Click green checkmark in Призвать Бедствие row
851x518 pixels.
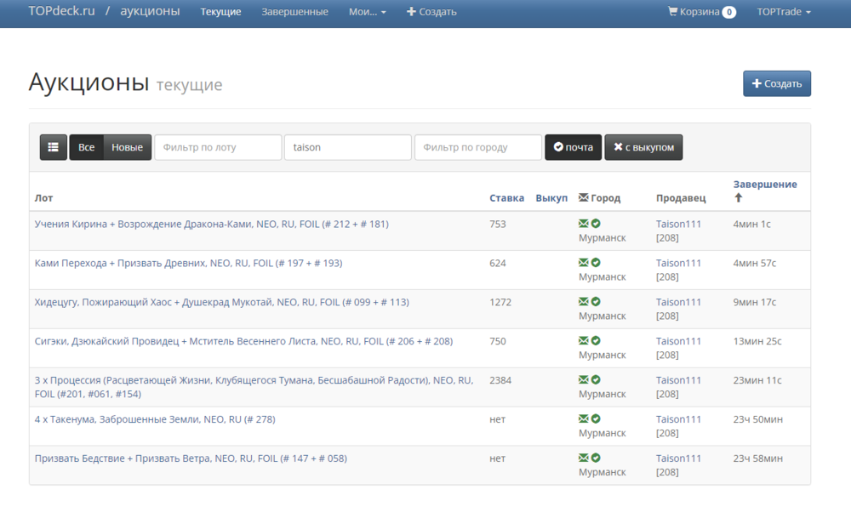pos(596,458)
